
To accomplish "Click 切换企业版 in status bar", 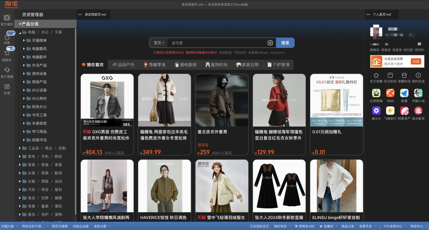I will pos(81,226).
